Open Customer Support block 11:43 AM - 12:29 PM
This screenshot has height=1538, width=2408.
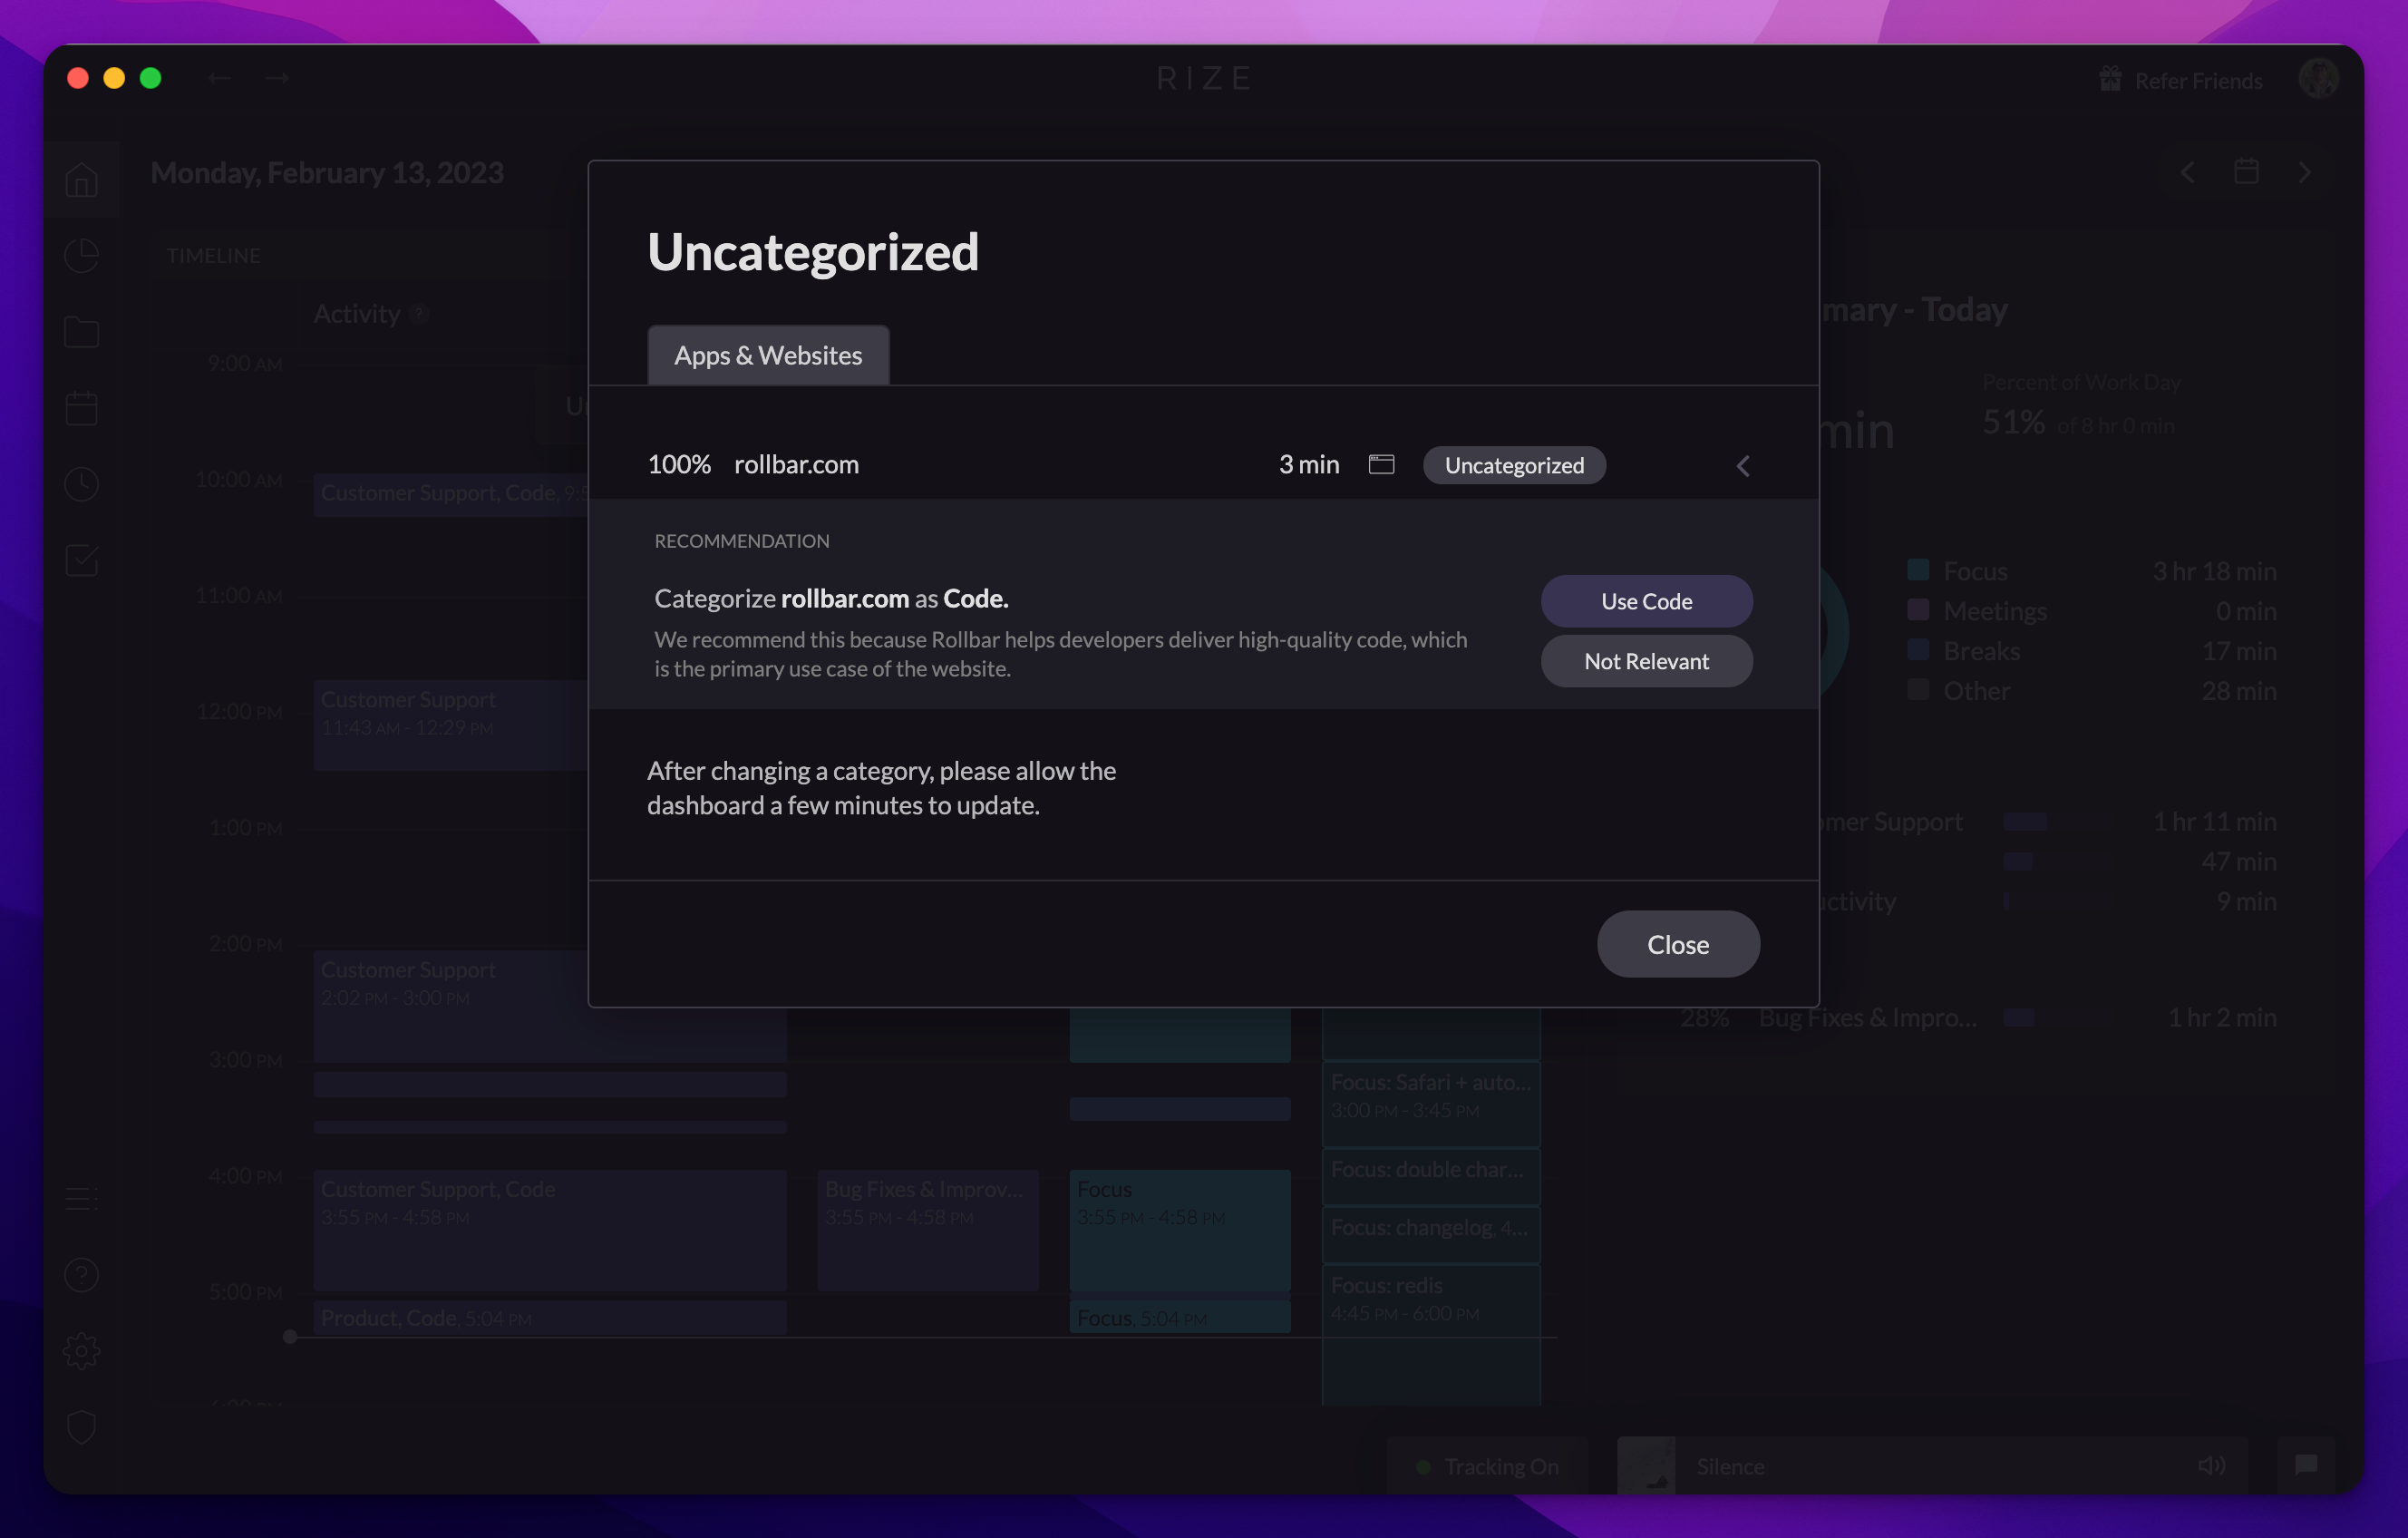[450, 724]
